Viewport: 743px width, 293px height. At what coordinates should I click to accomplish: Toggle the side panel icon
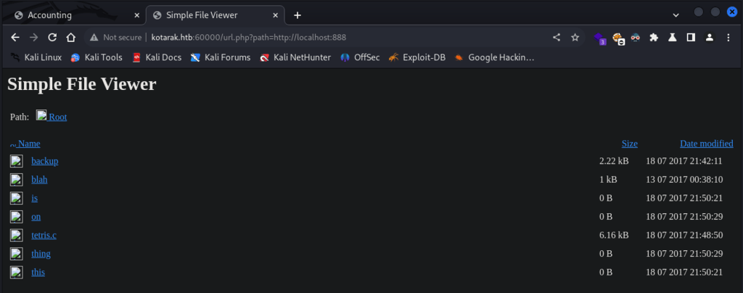[691, 37]
